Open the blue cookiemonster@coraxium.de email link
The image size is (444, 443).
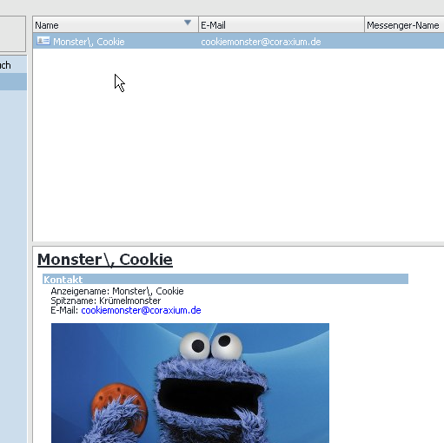coord(141,310)
